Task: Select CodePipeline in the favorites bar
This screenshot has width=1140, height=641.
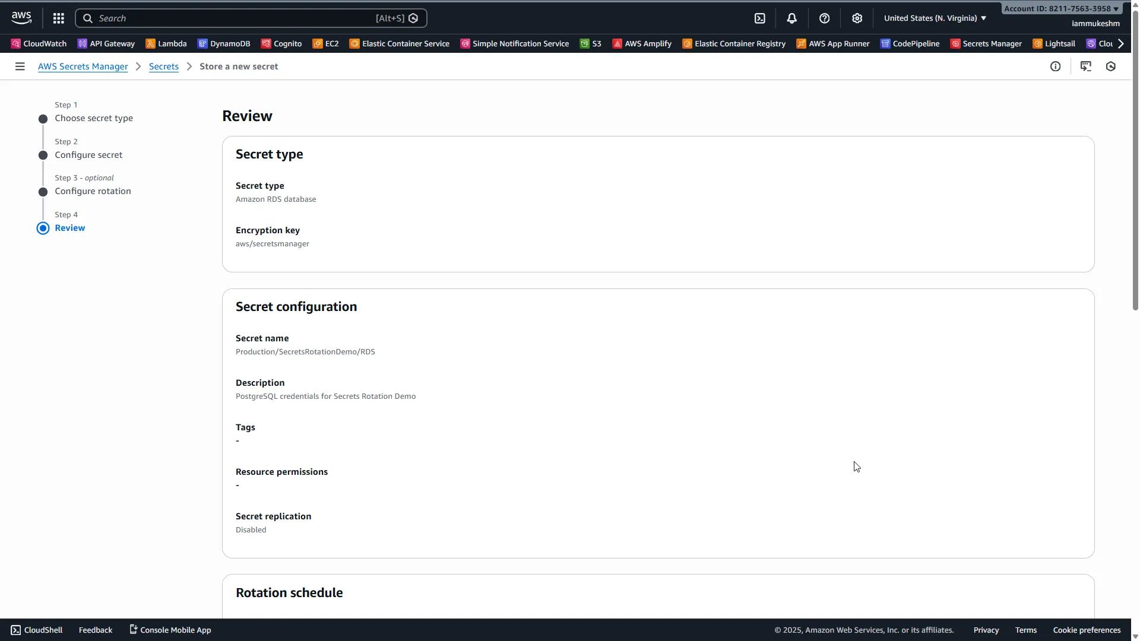Action: (911, 43)
